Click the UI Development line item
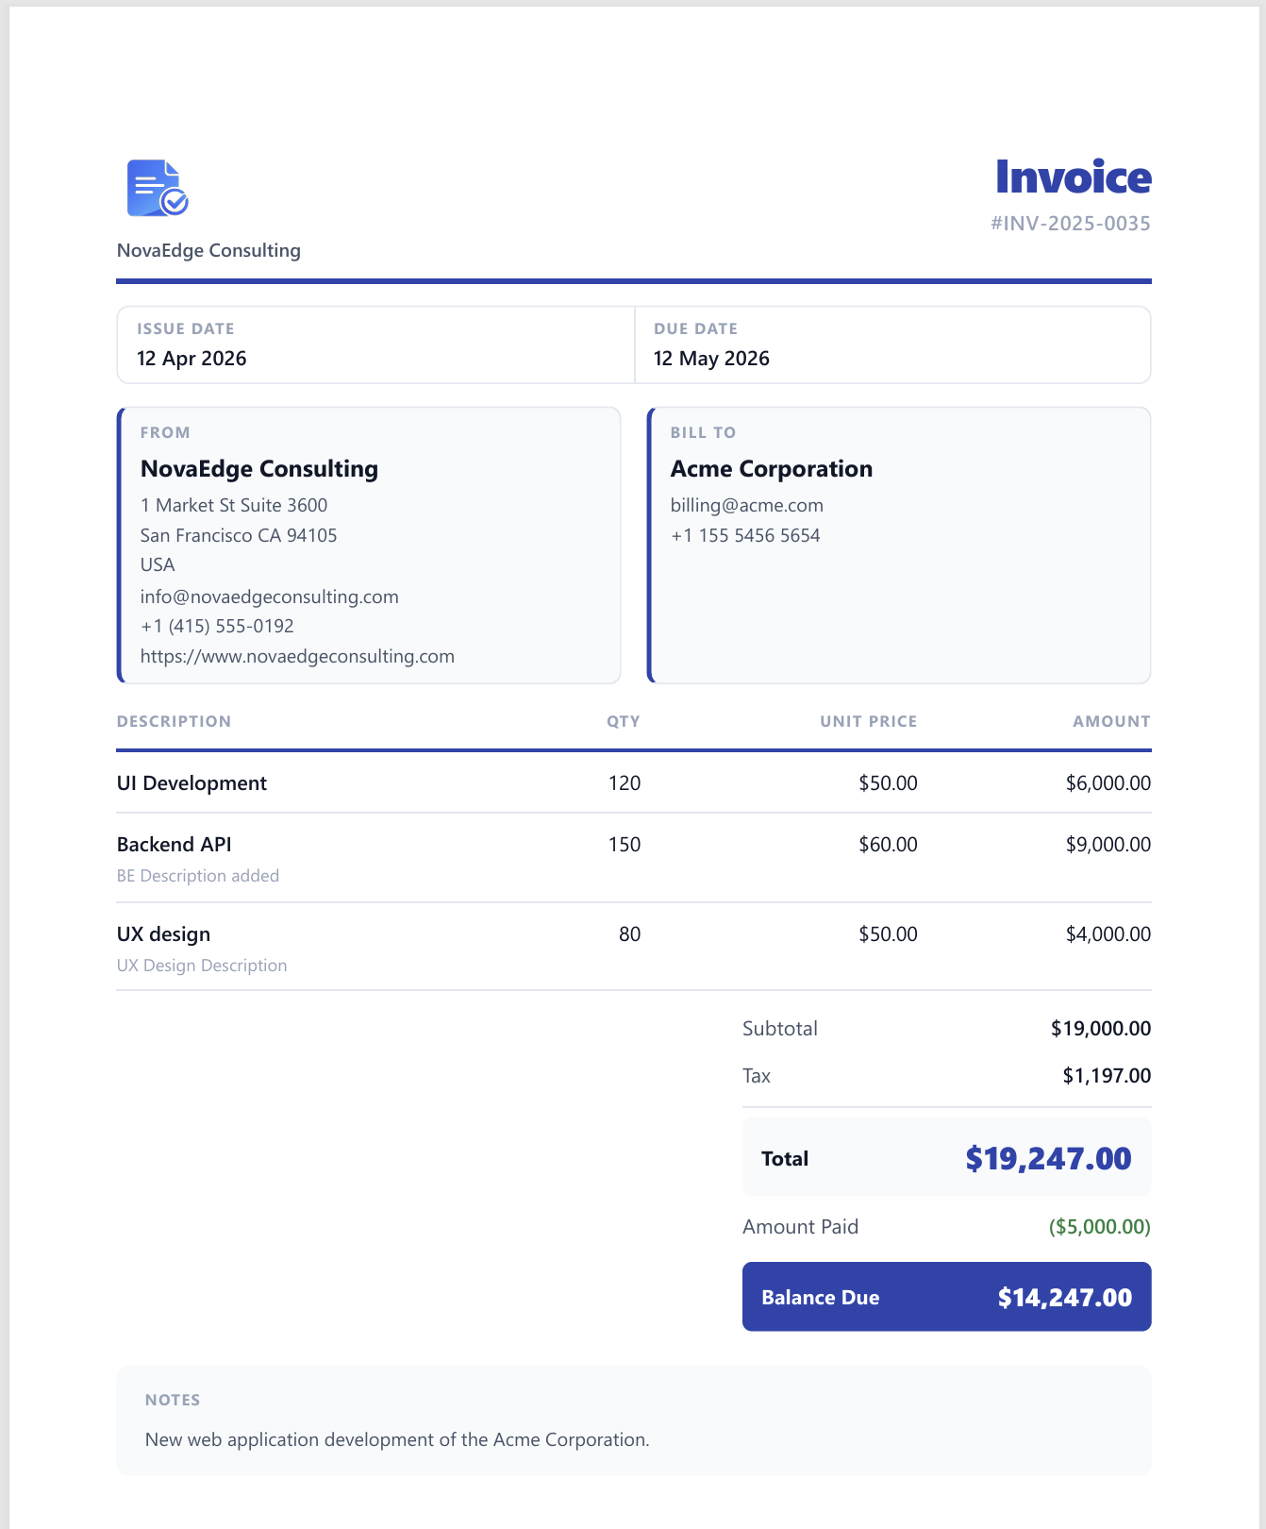Screen dimensions: 1266x1529 (x=192, y=783)
